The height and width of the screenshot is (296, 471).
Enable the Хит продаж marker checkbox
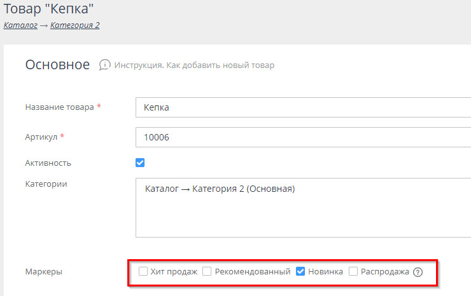pos(143,271)
